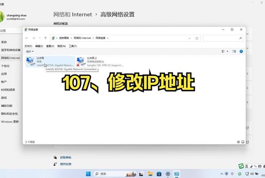The height and width of the screenshot is (178, 265).
Task: Switch to details view via status bar
Action: (x=238, y=142)
